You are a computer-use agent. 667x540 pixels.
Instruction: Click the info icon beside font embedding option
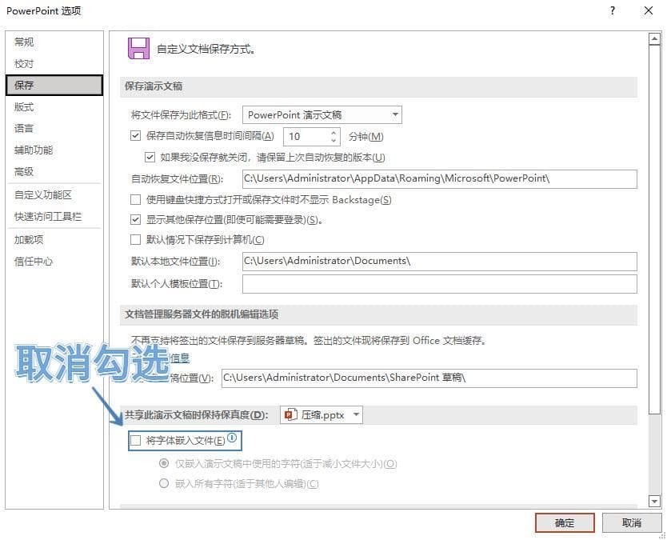point(232,438)
